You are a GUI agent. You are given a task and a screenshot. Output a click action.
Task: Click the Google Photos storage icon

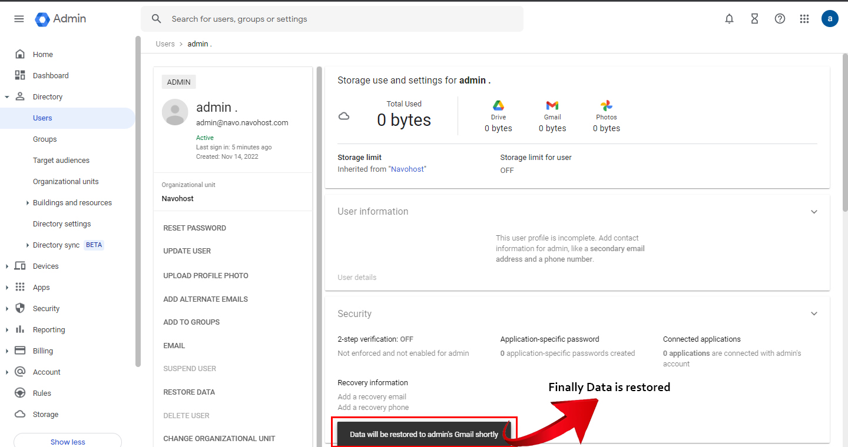[606, 106]
